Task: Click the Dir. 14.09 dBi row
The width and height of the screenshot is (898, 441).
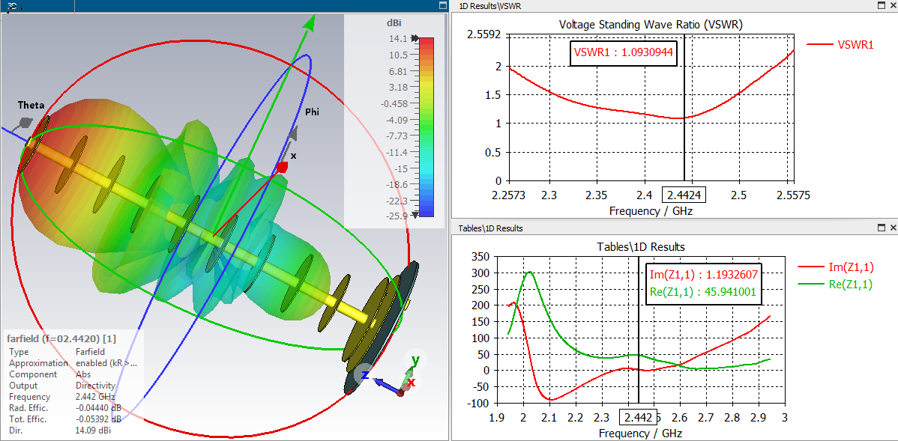Action: [x=61, y=430]
